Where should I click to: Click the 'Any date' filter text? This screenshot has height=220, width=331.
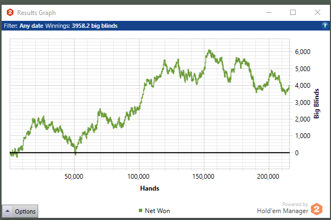pos(31,26)
